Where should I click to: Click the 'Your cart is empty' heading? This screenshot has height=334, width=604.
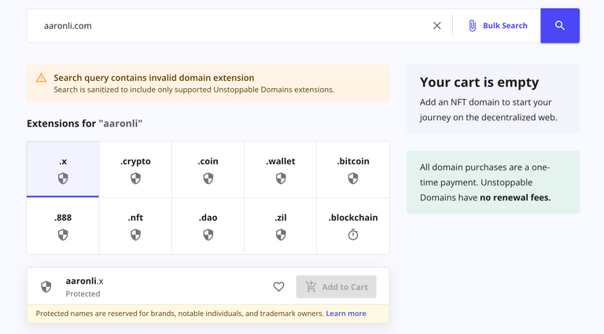tap(479, 83)
